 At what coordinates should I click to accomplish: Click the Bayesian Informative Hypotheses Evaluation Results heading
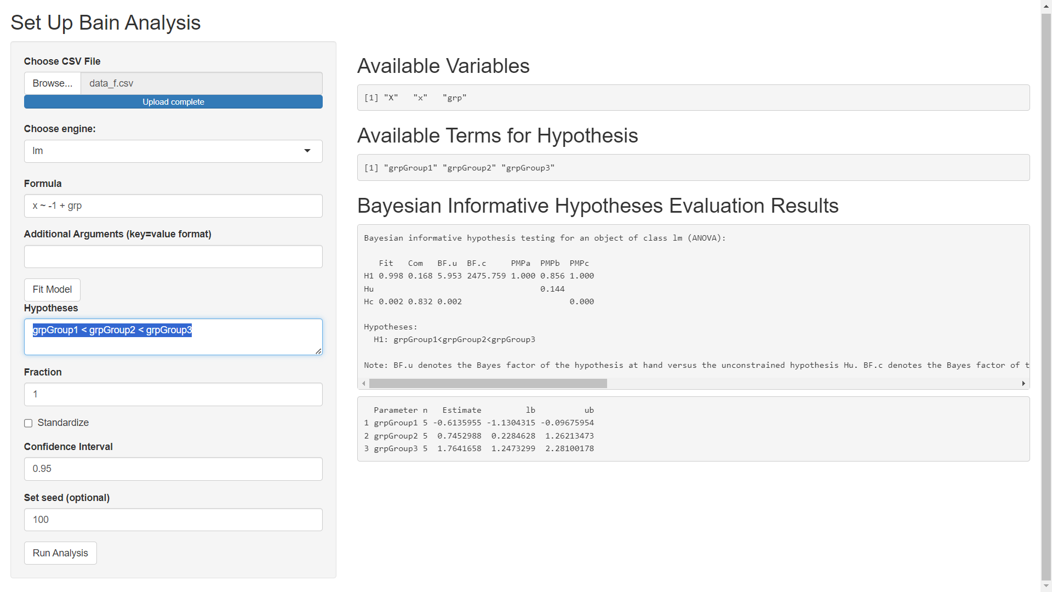(x=598, y=206)
